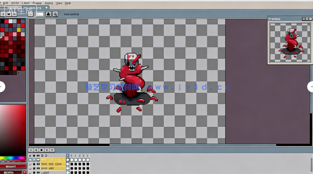
Task: Enable the Pixel-perfect checkbox
Action: (62, 14)
